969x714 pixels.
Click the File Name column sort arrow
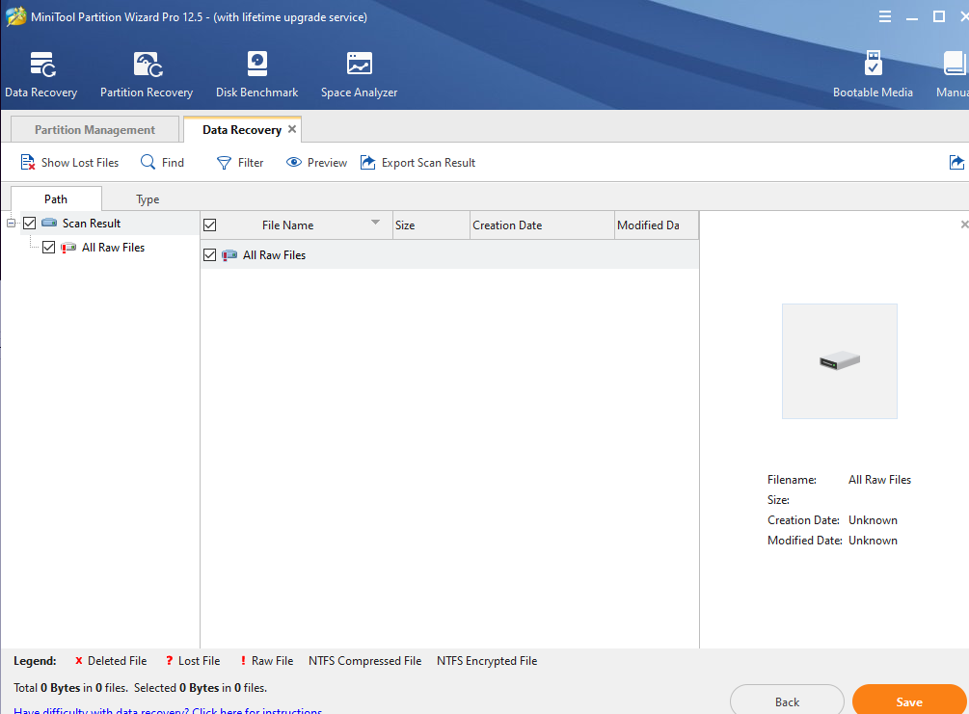[375, 222]
